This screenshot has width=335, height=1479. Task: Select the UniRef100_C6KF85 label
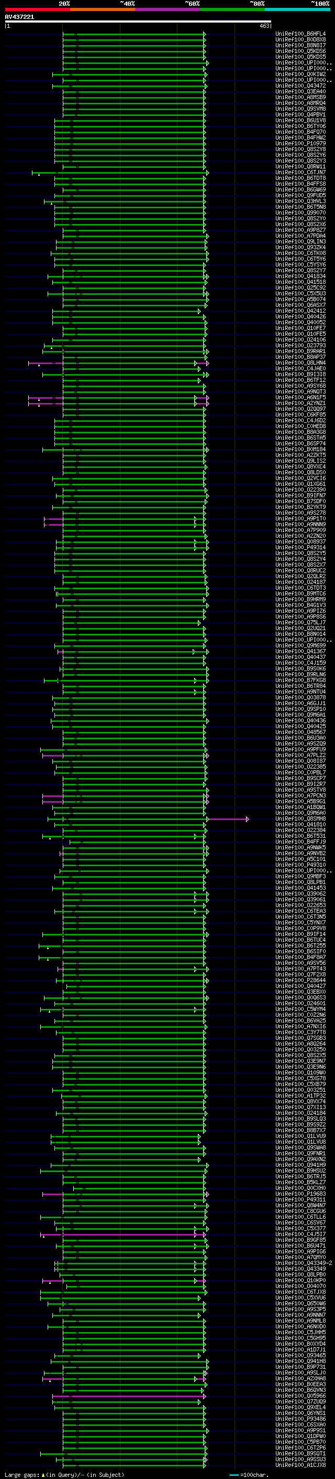[300, 414]
